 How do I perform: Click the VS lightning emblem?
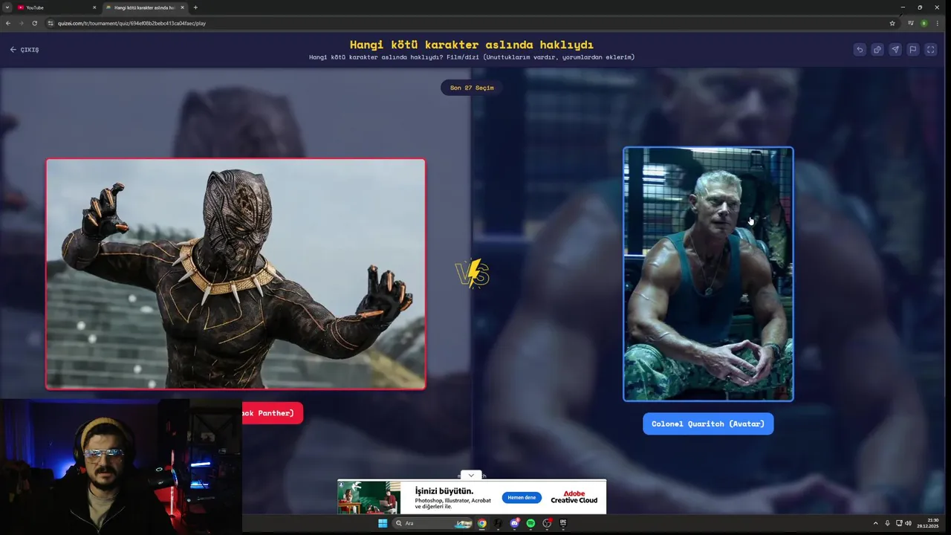[x=472, y=273]
